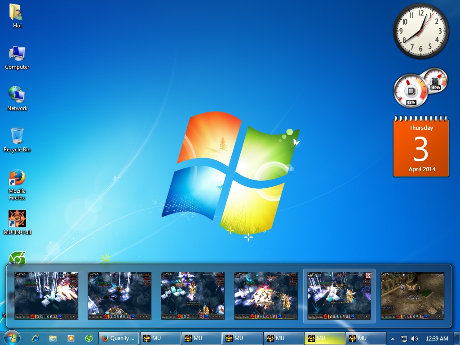This screenshot has width=460, height=345.
Task: Click the 'April 2014' text on the calendar
Action: click(422, 169)
